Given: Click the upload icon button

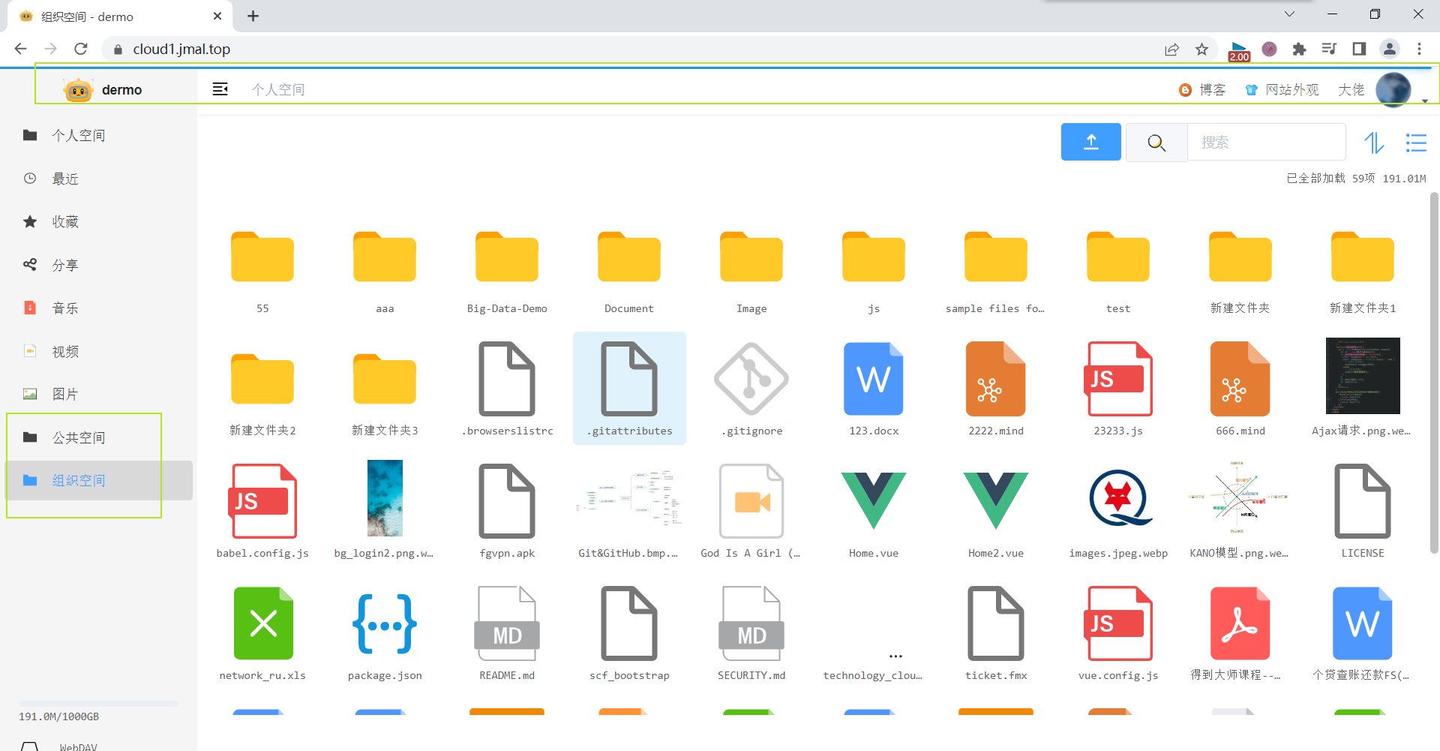Looking at the screenshot, I should pos(1090,141).
